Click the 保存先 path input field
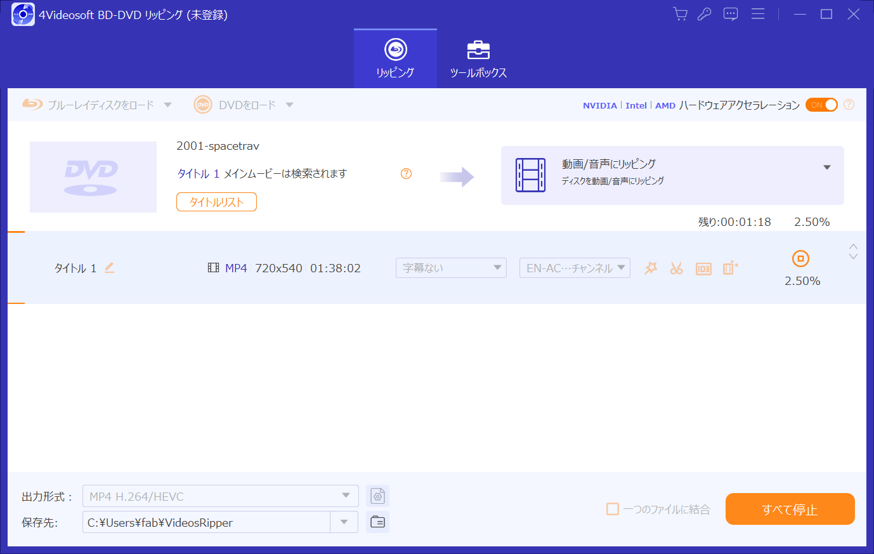874x554 pixels. click(x=206, y=522)
